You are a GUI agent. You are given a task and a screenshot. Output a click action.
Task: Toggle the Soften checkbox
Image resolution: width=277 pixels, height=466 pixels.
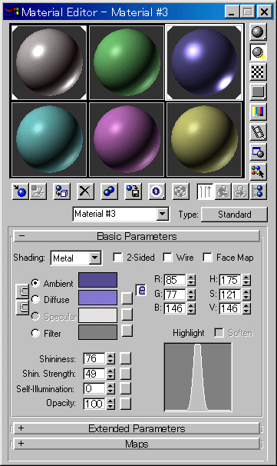click(219, 332)
